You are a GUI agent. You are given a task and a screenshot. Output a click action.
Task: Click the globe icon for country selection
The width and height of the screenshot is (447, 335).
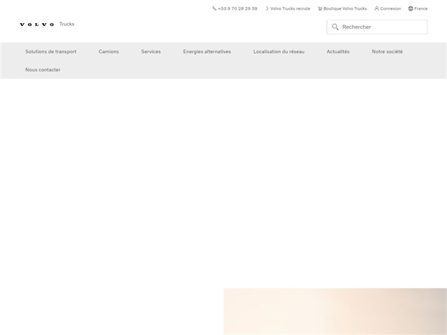[x=411, y=8]
